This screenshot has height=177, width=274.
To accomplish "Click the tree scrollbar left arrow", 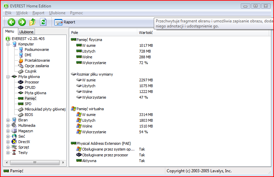I will (7, 162).
